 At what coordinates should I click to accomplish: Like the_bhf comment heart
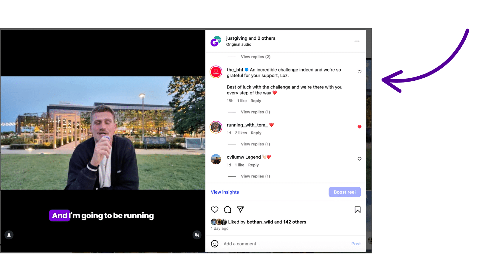click(x=360, y=71)
